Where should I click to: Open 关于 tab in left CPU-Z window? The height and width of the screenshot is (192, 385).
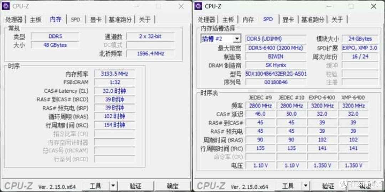click(x=144, y=20)
